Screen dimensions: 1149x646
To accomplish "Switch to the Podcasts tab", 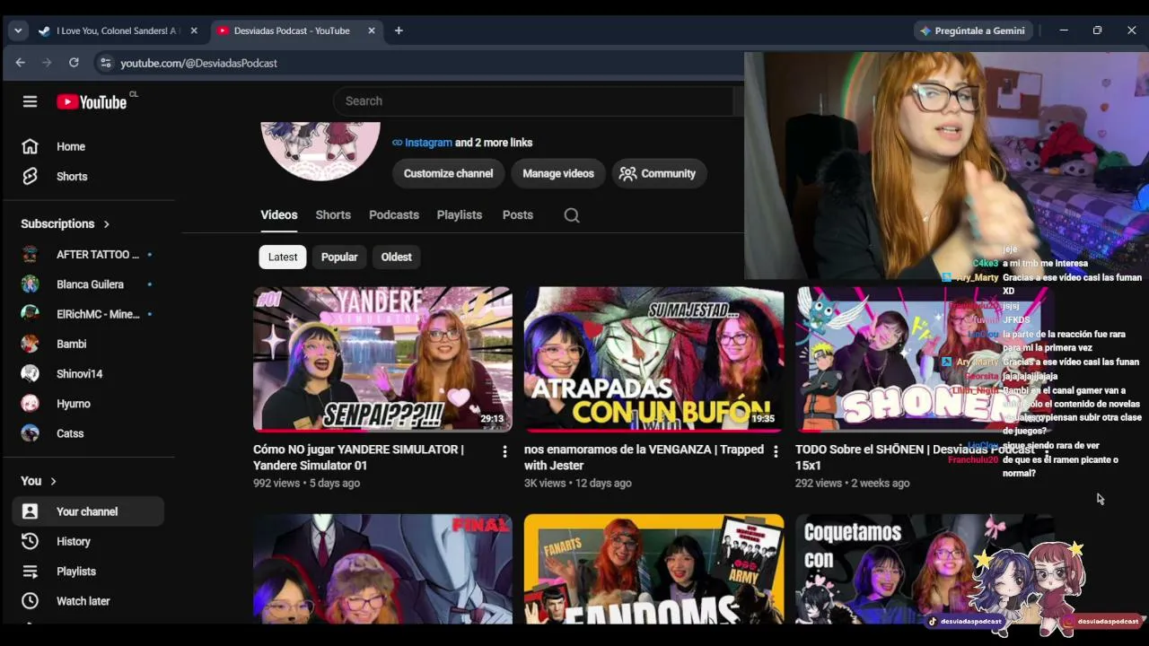I will pos(394,215).
